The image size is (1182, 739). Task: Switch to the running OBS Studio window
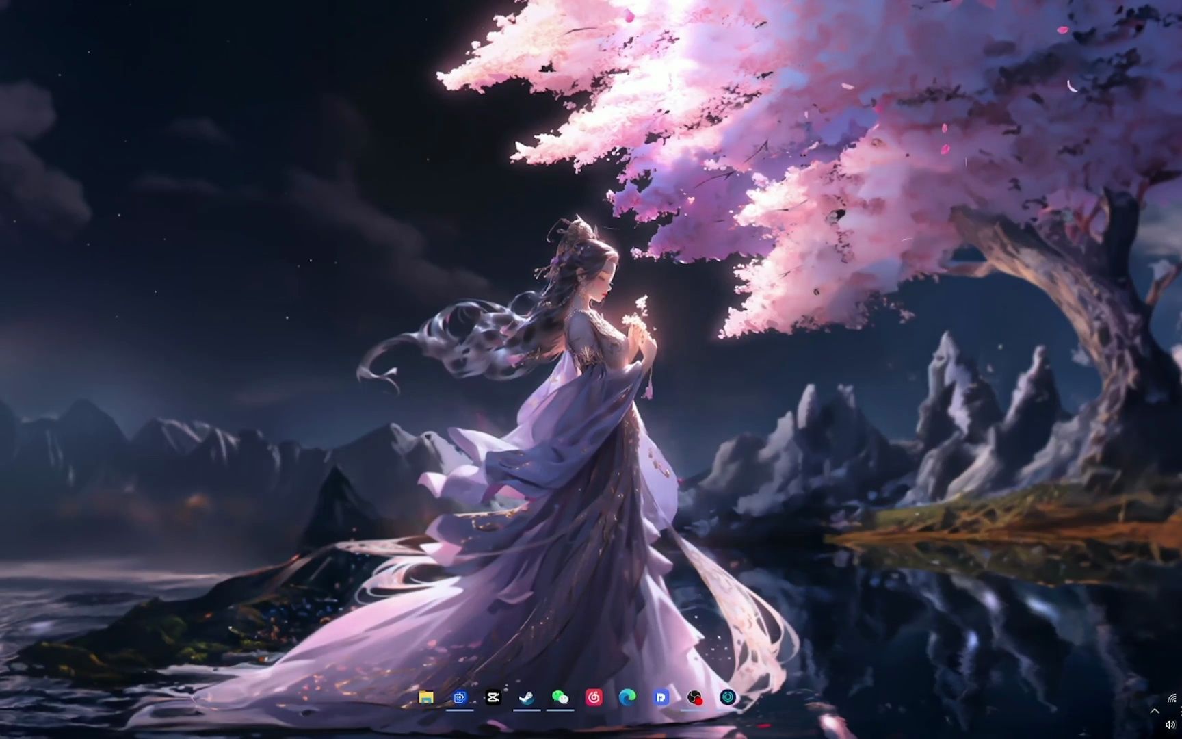click(693, 698)
